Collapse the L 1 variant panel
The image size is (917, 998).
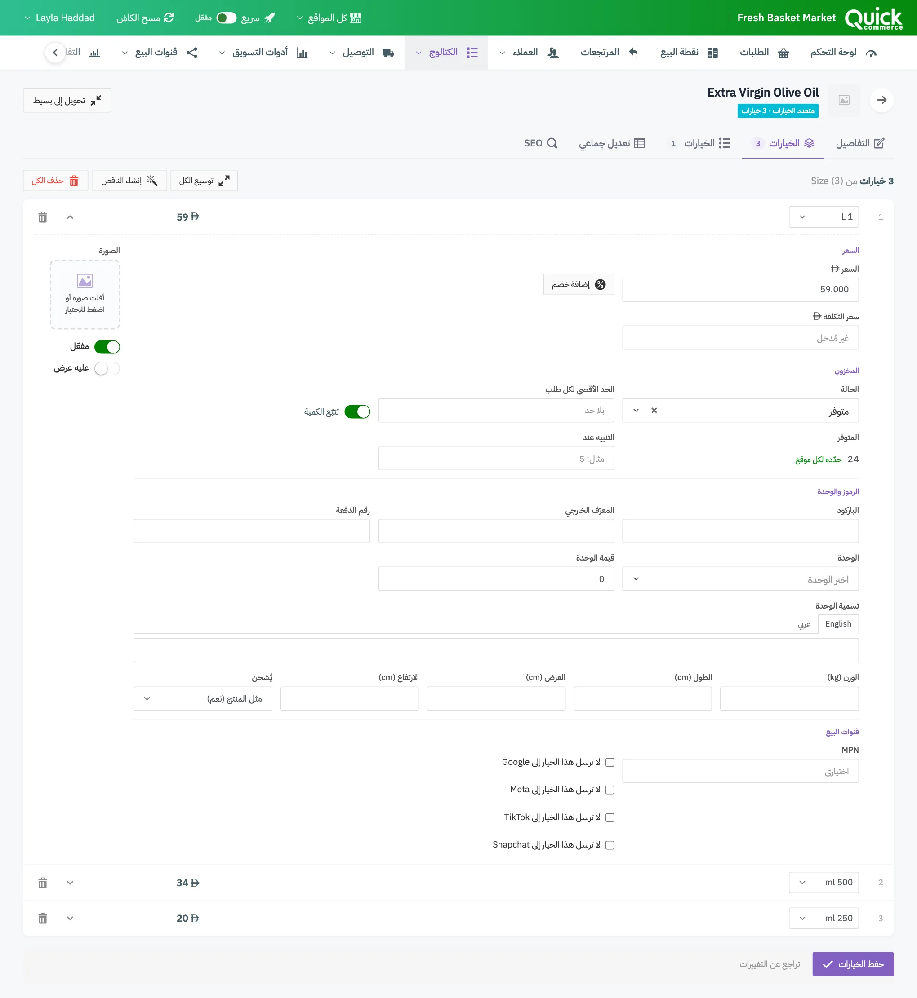(x=70, y=217)
